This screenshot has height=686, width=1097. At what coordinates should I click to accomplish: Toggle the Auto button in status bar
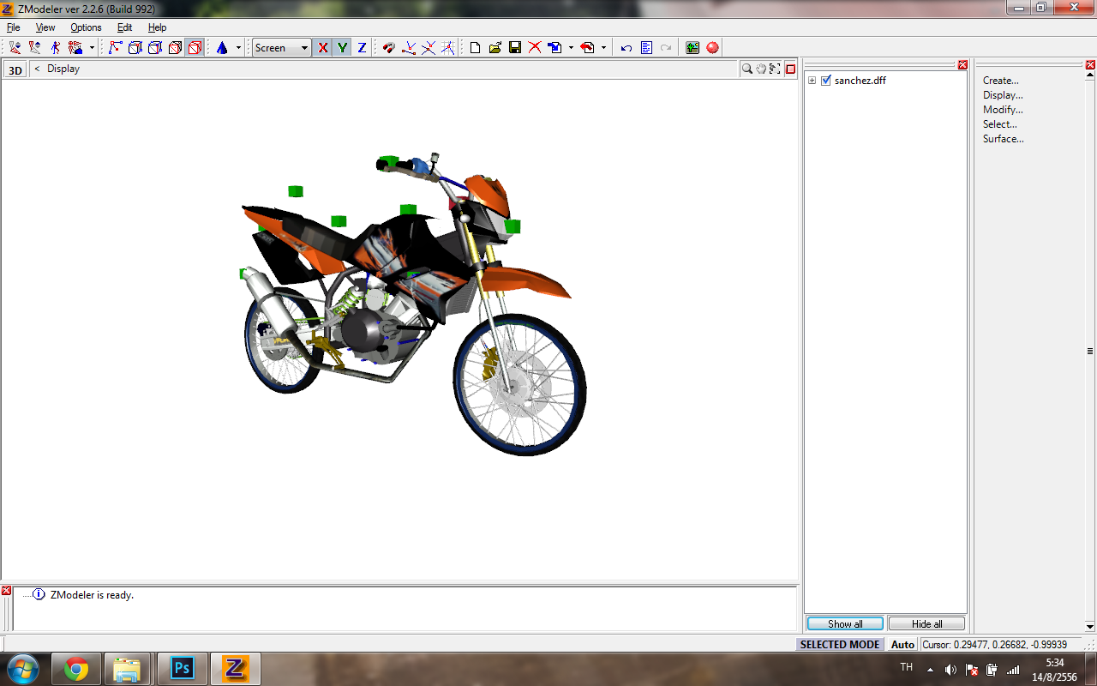902,645
